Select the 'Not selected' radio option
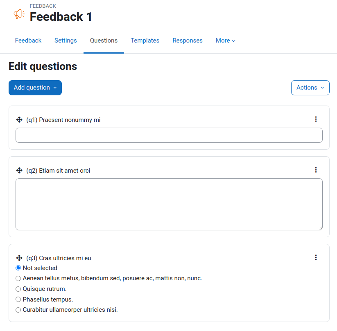 (18, 268)
